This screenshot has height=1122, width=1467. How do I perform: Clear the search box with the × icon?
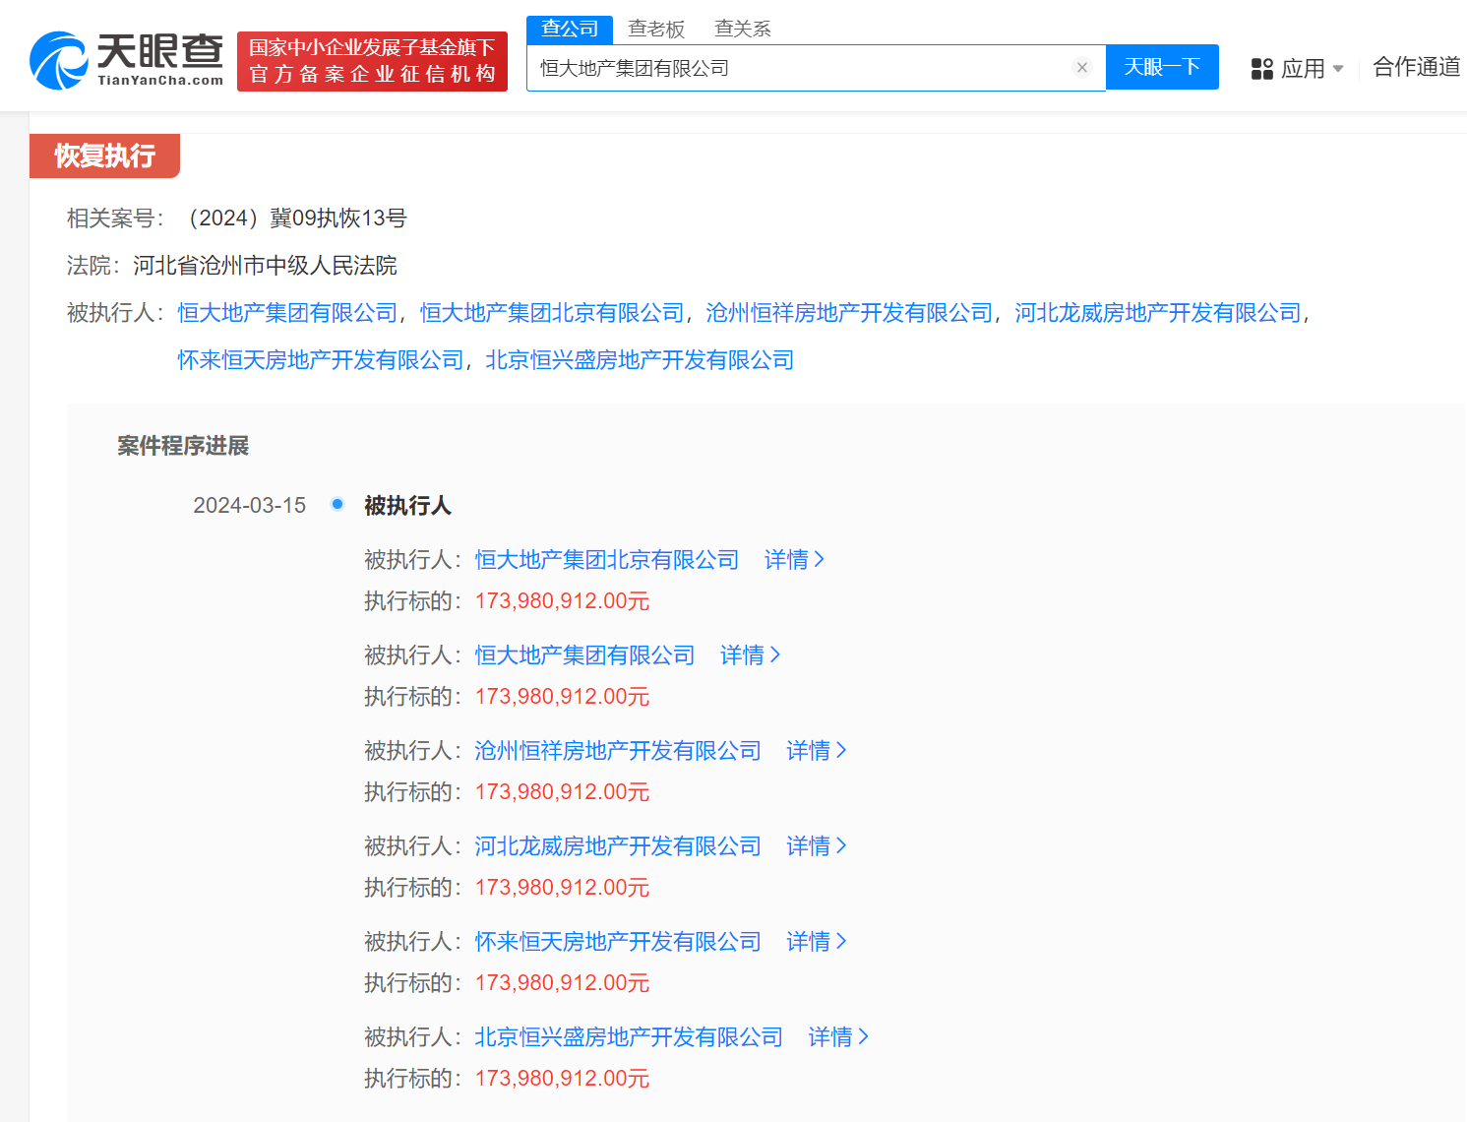(x=1082, y=67)
